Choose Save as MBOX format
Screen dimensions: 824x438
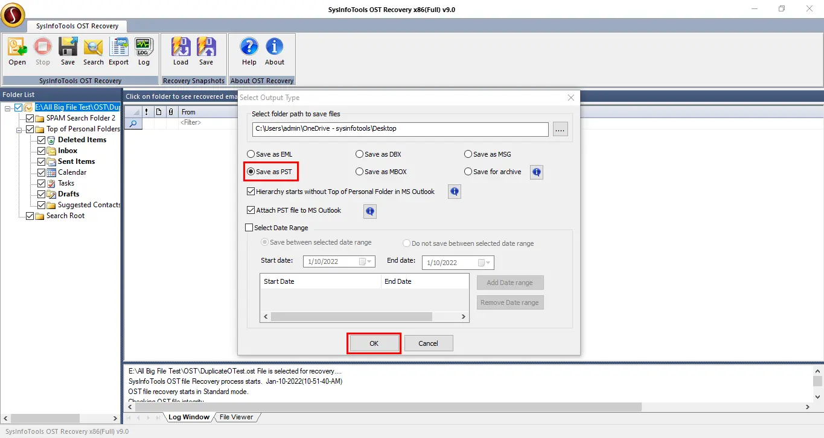tap(360, 172)
